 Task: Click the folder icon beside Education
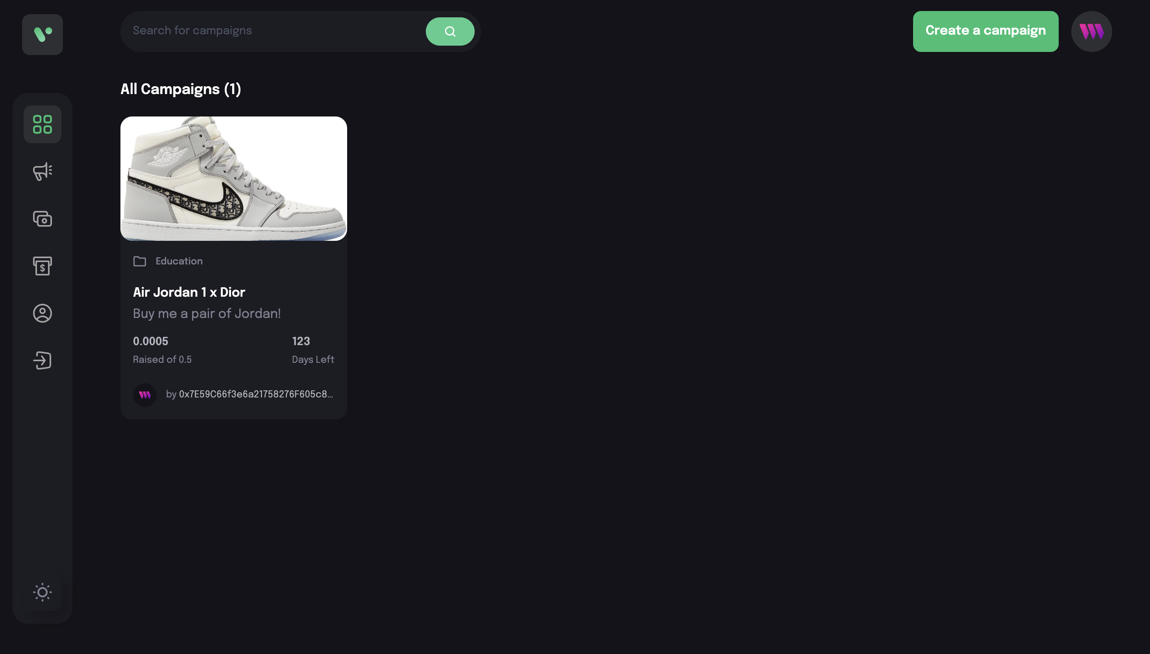tap(140, 261)
